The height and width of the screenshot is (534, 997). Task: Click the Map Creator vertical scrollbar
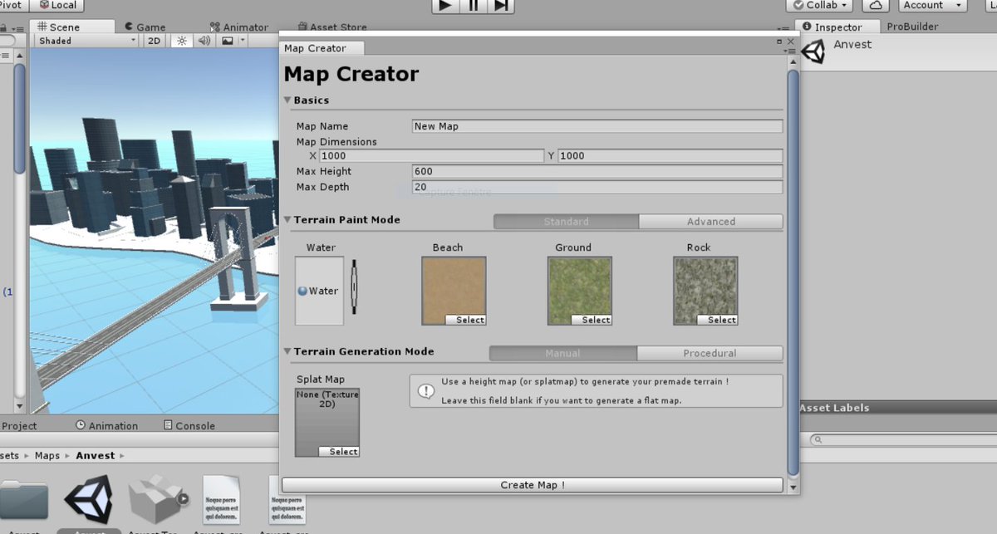click(793, 272)
